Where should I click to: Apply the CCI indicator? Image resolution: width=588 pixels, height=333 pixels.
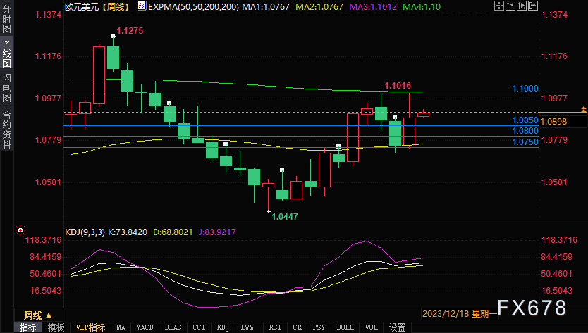[x=199, y=327]
